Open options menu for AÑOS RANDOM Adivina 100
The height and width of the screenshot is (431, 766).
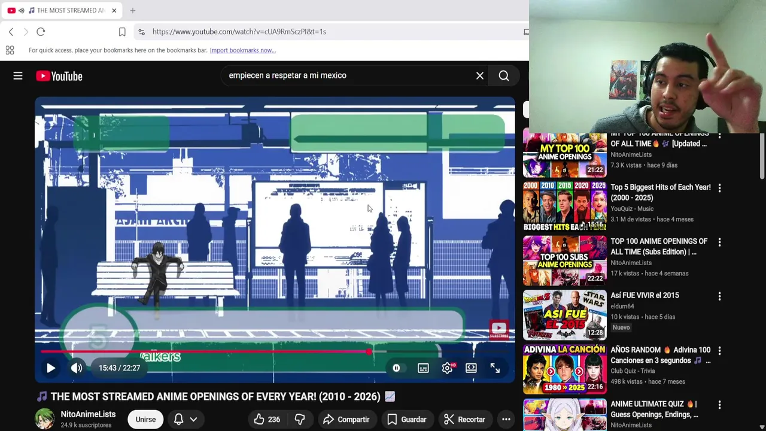click(719, 350)
